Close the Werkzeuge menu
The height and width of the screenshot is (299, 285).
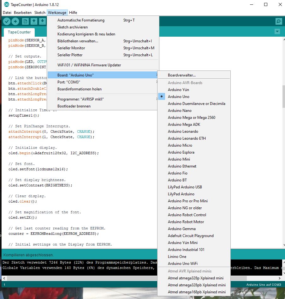coord(57,13)
